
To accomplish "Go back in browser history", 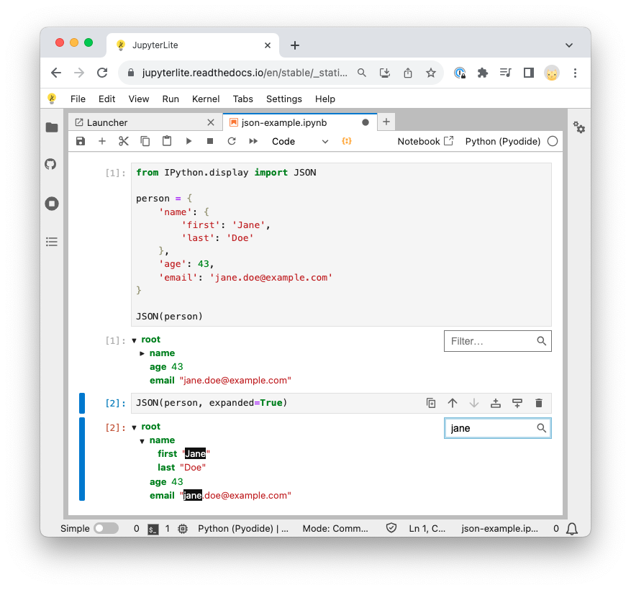I will coord(56,73).
